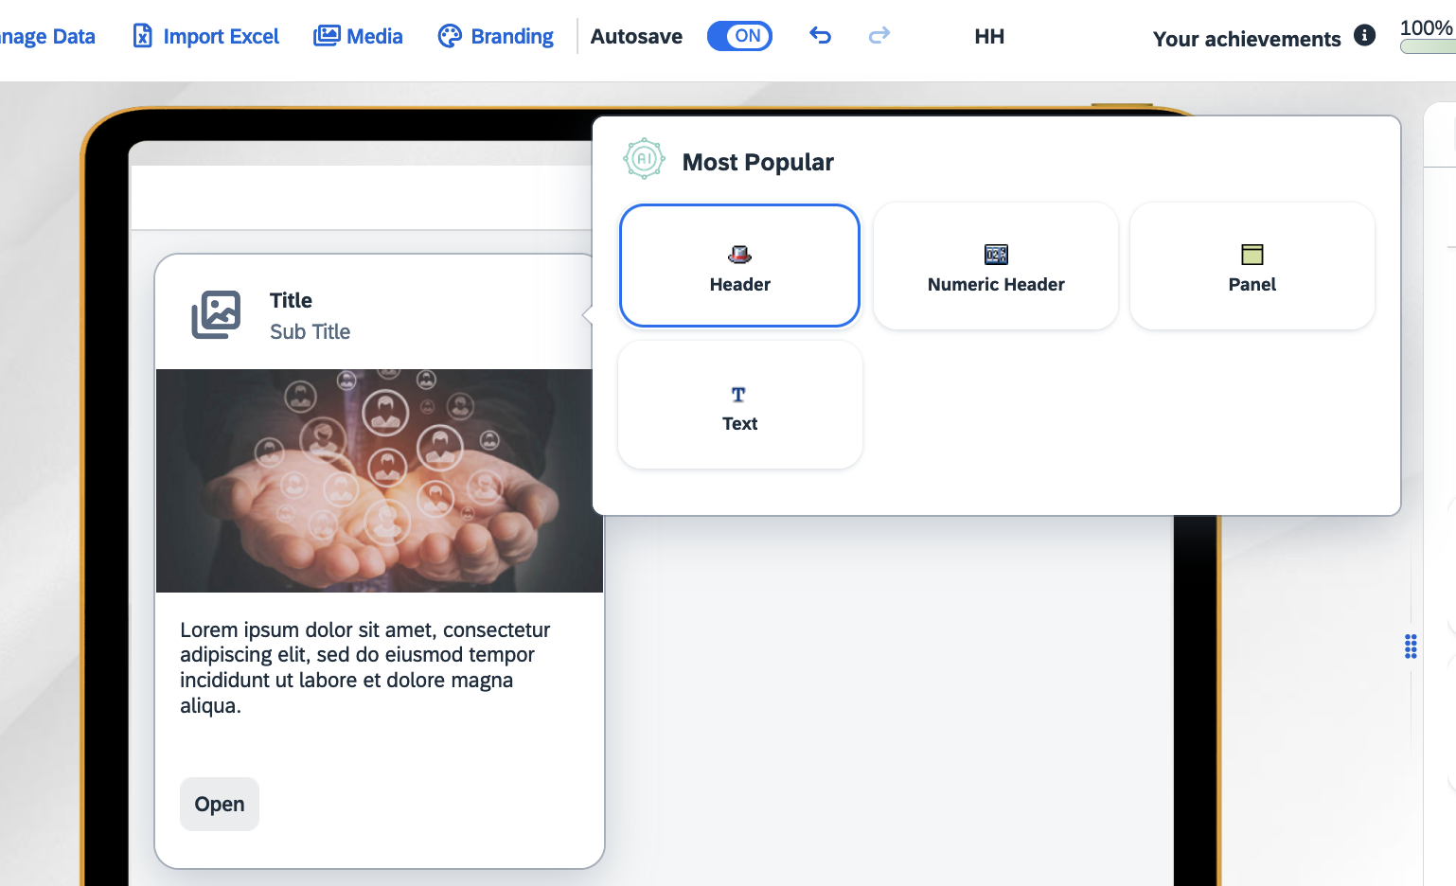
Task: Click the Most Popular heading
Action: click(x=757, y=162)
